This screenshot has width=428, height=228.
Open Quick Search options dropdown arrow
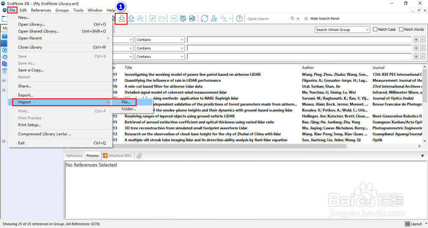coord(298,19)
